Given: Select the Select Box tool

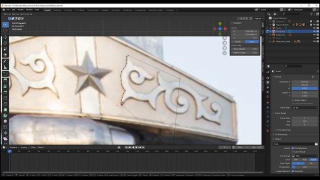Looking at the screenshot, I should pos(5,24).
